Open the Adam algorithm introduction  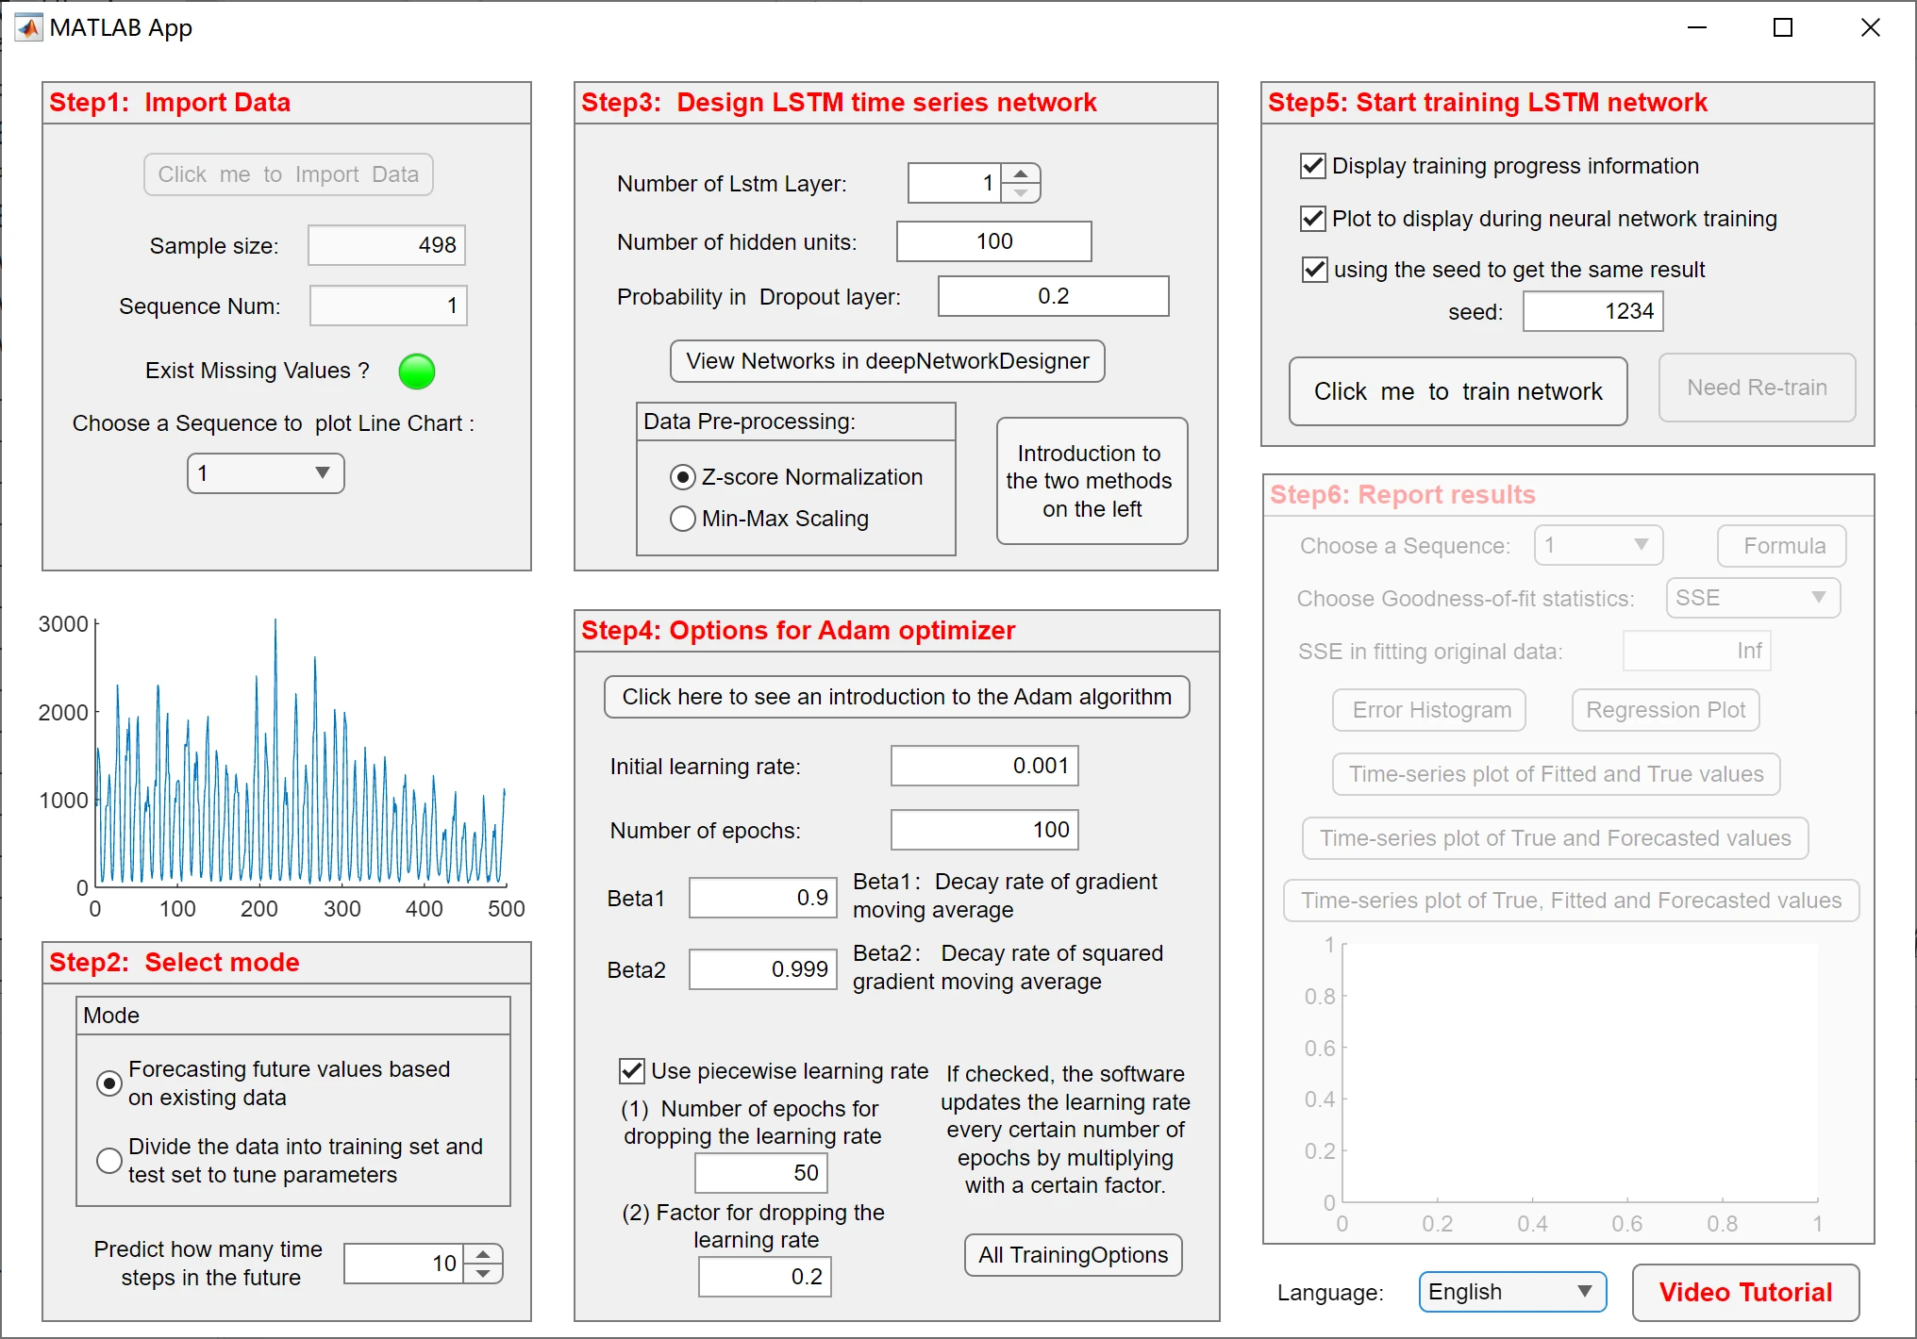coord(897,697)
